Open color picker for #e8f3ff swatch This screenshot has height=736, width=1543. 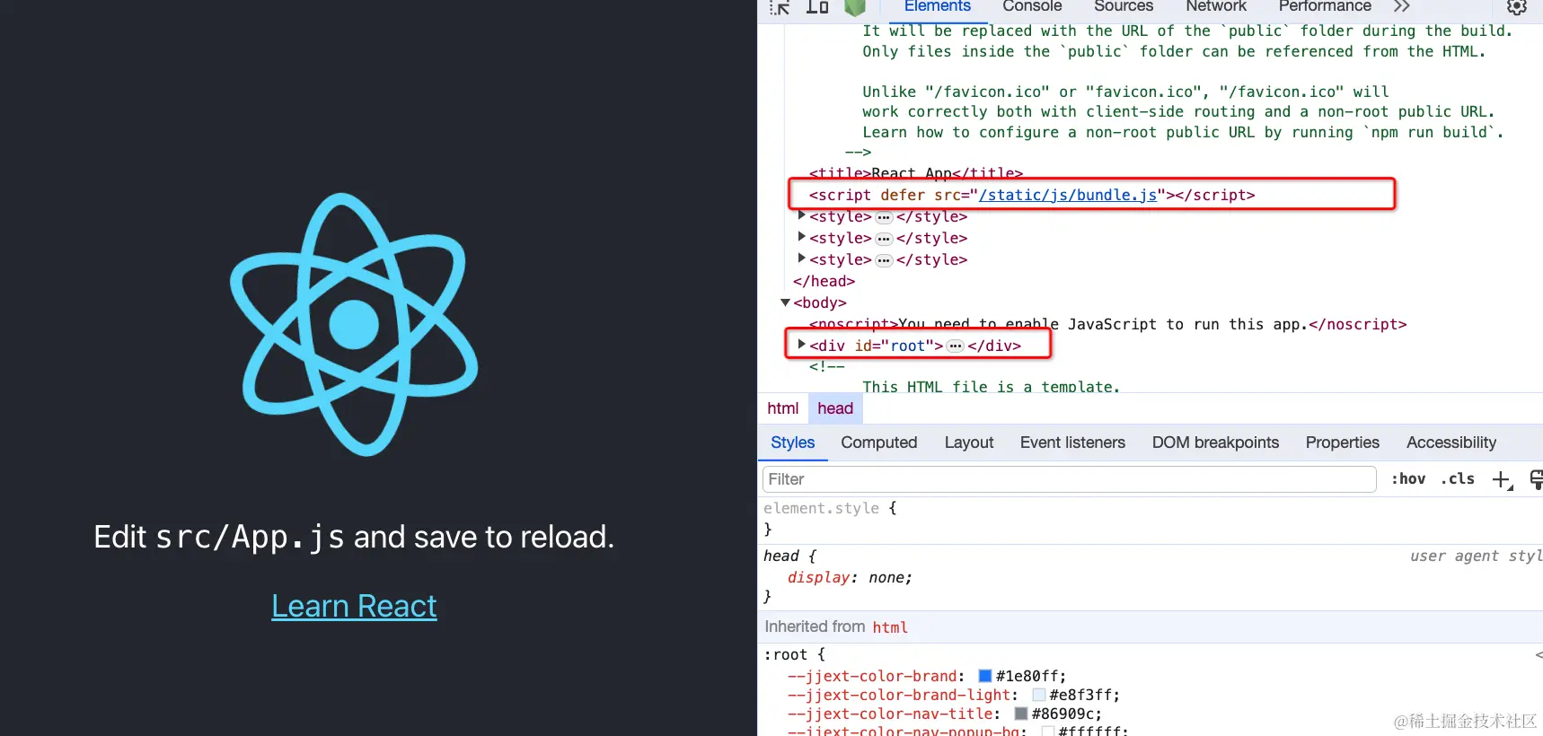point(1038,695)
